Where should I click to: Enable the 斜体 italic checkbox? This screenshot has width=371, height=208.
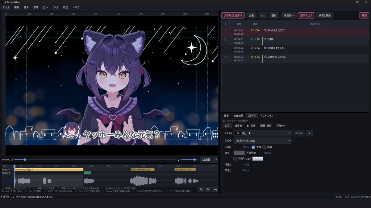coord(264,147)
